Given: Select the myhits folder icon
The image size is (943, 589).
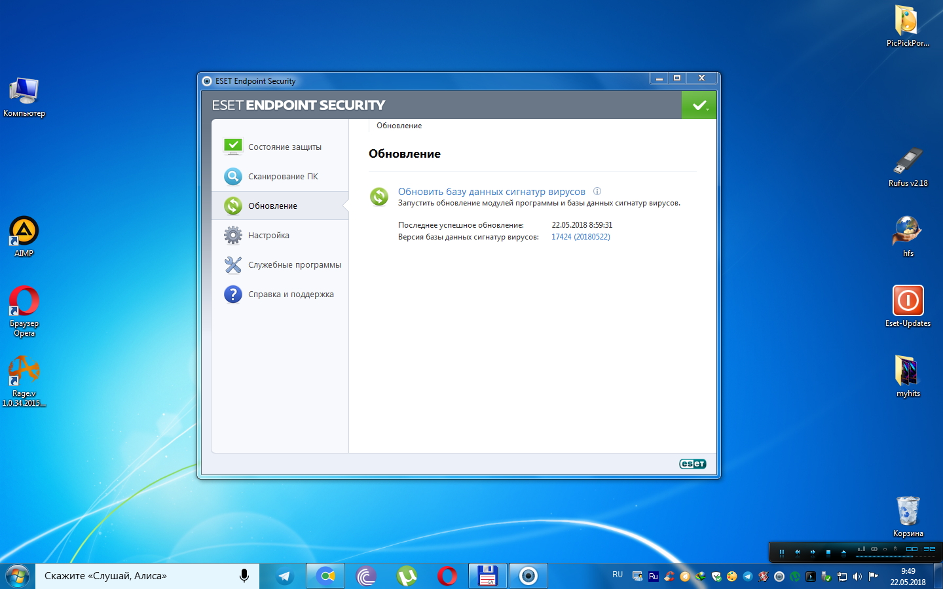Looking at the screenshot, I should coord(908,376).
